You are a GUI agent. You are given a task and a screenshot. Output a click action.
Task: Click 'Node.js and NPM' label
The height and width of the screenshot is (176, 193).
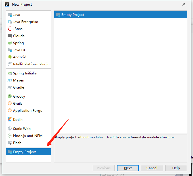28,136
